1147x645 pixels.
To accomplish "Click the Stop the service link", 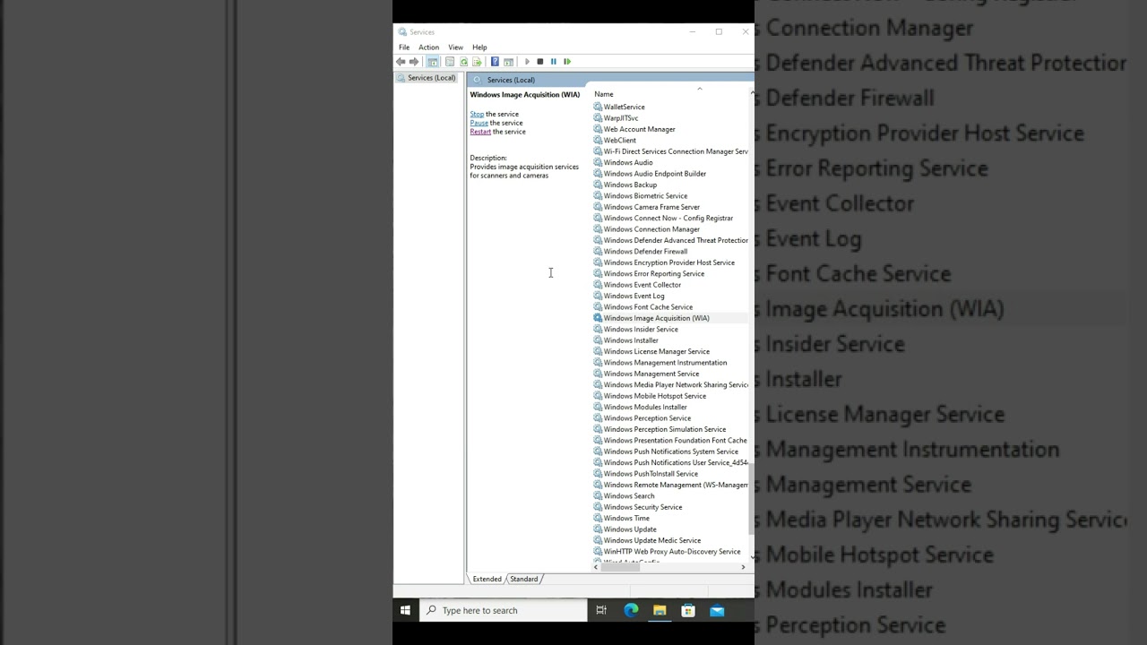I will [477, 114].
